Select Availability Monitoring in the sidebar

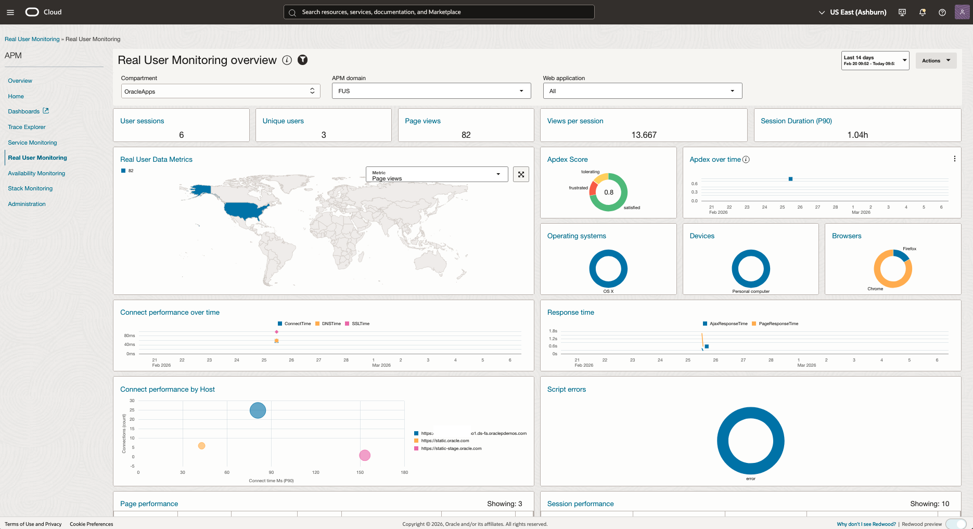click(x=36, y=173)
